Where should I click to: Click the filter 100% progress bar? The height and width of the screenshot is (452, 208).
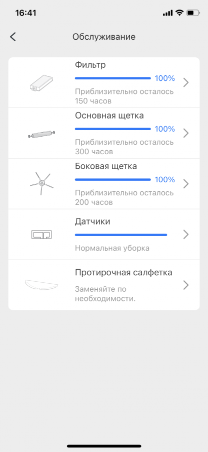[113, 78]
